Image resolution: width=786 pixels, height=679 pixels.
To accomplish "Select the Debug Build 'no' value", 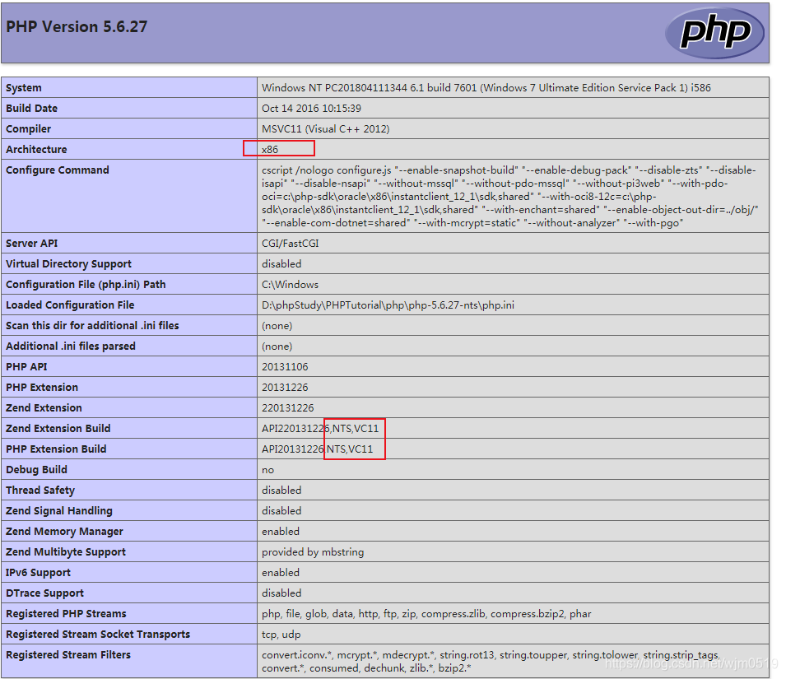I will [267, 470].
